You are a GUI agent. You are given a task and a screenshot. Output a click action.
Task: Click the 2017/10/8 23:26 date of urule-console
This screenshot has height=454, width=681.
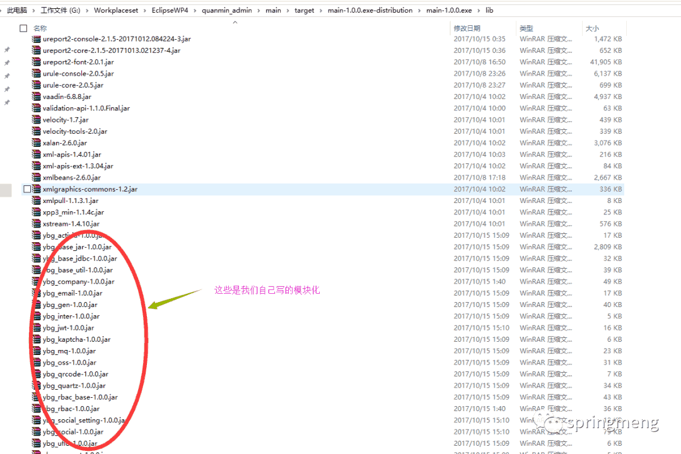coord(479,73)
